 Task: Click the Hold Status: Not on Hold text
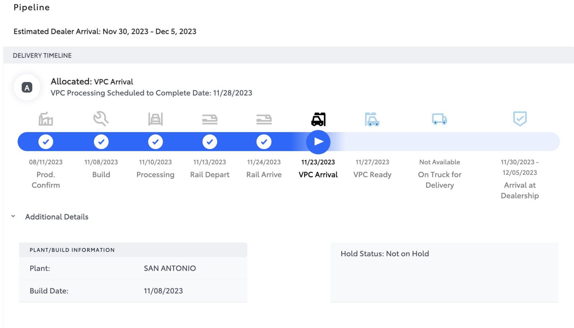(385, 254)
